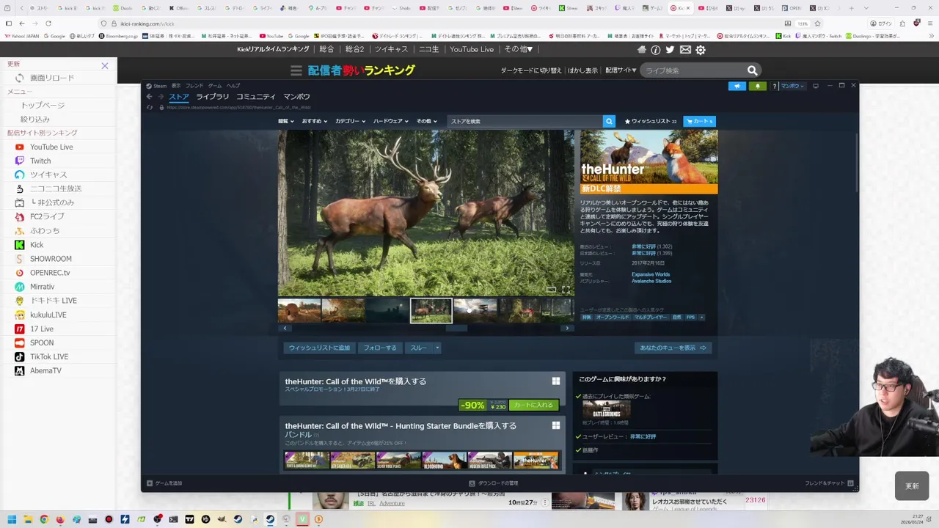The width and height of the screenshot is (939, 528).
Task: Open the info circle icon on the ranking site
Action: click(655, 49)
